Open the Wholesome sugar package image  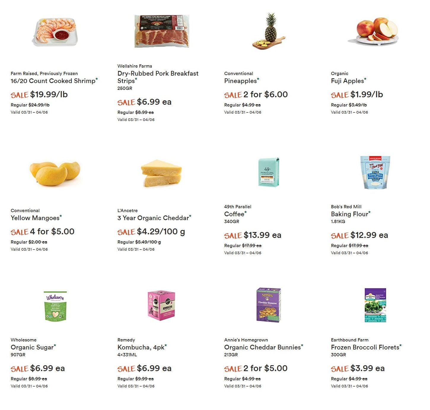tap(55, 306)
